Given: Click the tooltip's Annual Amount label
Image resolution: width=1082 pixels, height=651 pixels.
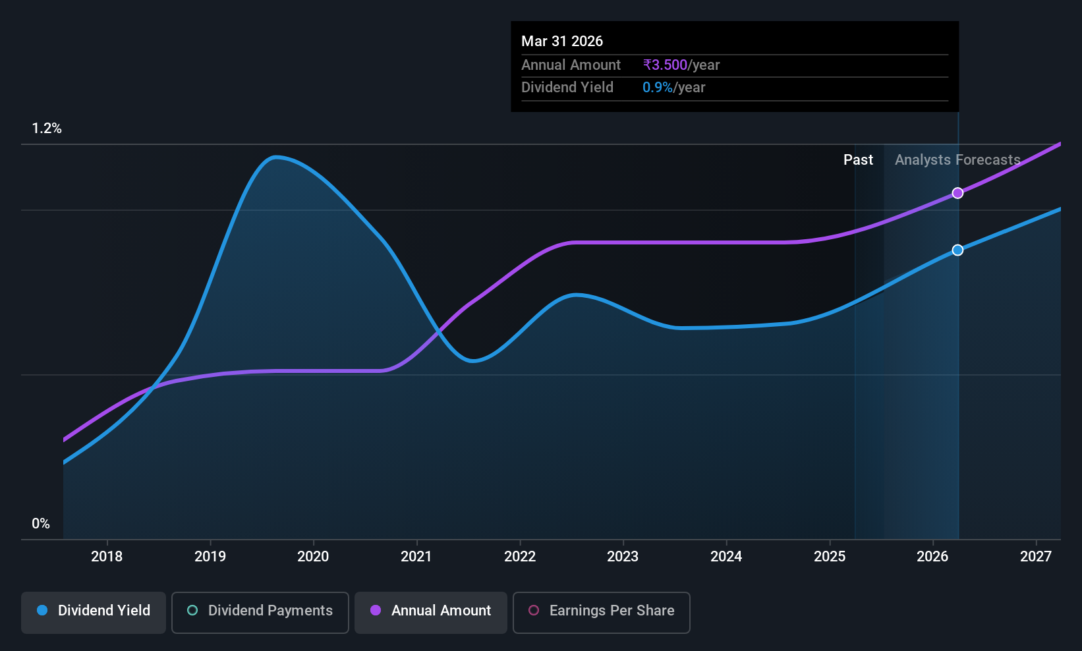Looking at the screenshot, I should 571,65.
